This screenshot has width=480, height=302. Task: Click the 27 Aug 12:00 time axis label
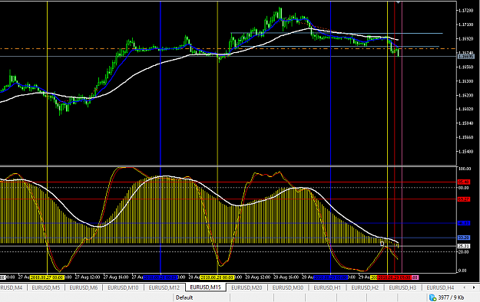pyautogui.click(x=88, y=277)
